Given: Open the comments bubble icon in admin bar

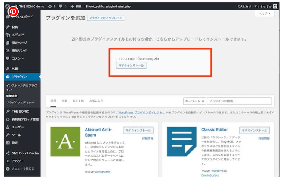Looking at the screenshot, I should [x=61, y=6].
